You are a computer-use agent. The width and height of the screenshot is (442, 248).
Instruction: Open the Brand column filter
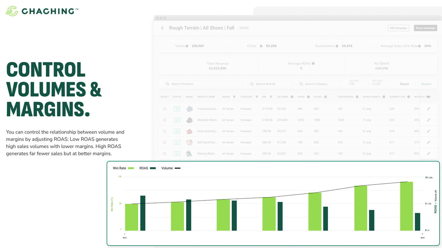pyautogui.click(x=234, y=97)
